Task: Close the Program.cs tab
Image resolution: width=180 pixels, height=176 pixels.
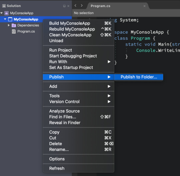Action: (x=145, y=6)
